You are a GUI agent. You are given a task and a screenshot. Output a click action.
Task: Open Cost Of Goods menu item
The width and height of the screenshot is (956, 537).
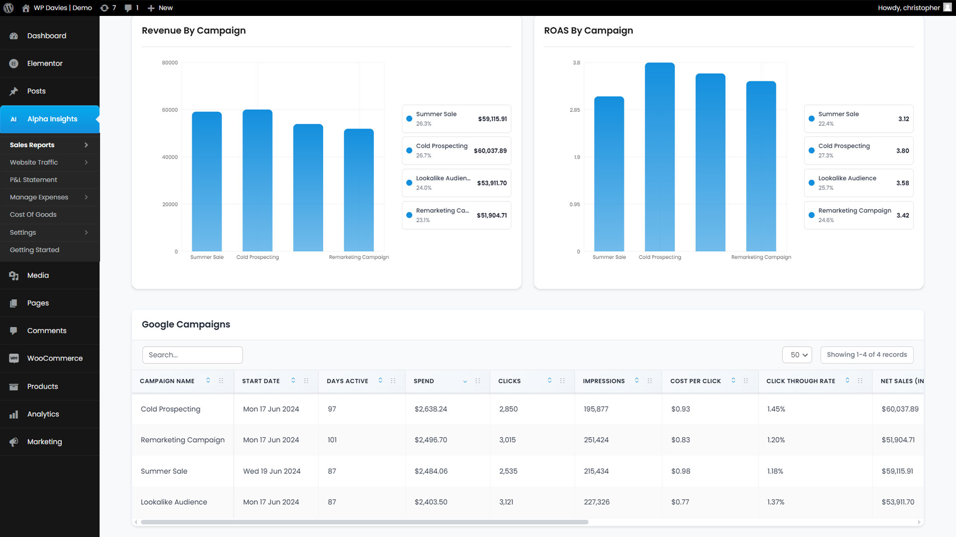pyautogui.click(x=33, y=215)
